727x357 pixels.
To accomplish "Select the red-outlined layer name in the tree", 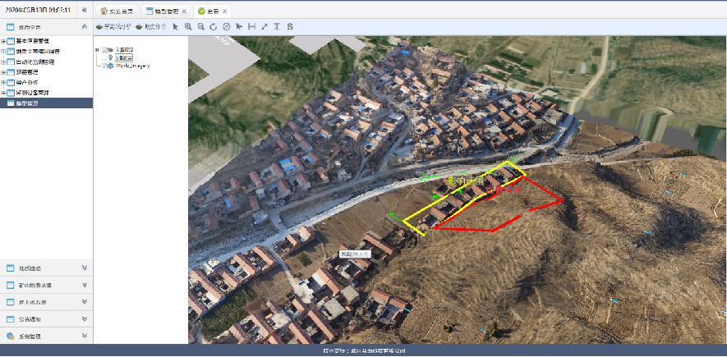I will (124, 58).
